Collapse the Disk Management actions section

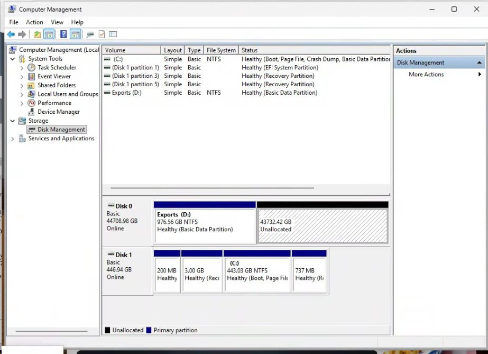click(x=480, y=62)
